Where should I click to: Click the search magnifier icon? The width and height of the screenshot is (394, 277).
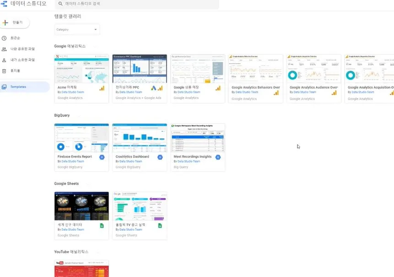(60, 4)
